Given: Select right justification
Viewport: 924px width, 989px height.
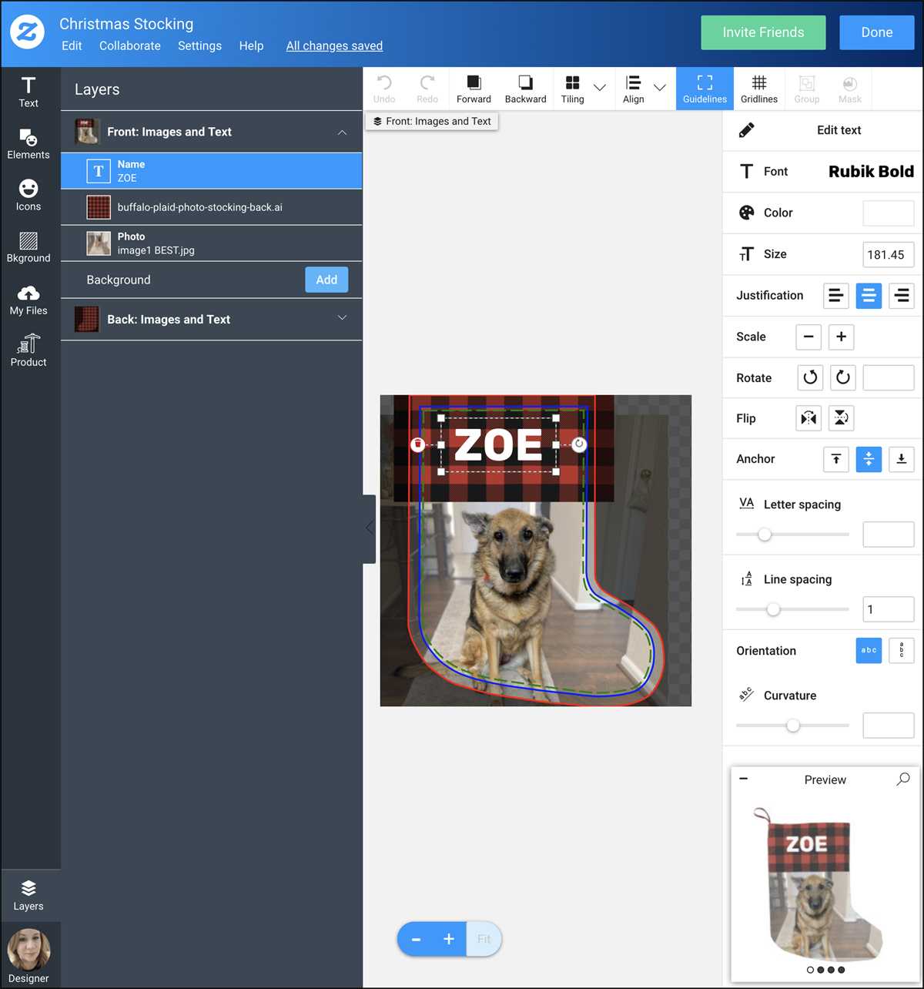Looking at the screenshot, I should click(901, 296).
